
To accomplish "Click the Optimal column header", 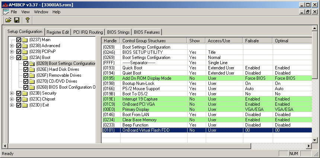I will click(281, 40).
